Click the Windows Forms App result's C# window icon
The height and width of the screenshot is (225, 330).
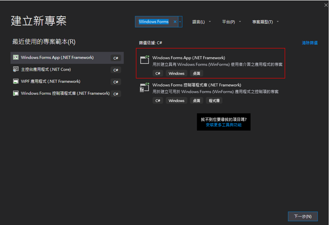click(x=145, y=60)
